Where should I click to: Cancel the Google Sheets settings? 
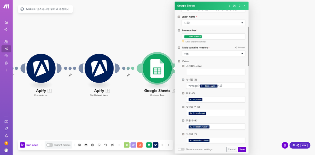232,149
